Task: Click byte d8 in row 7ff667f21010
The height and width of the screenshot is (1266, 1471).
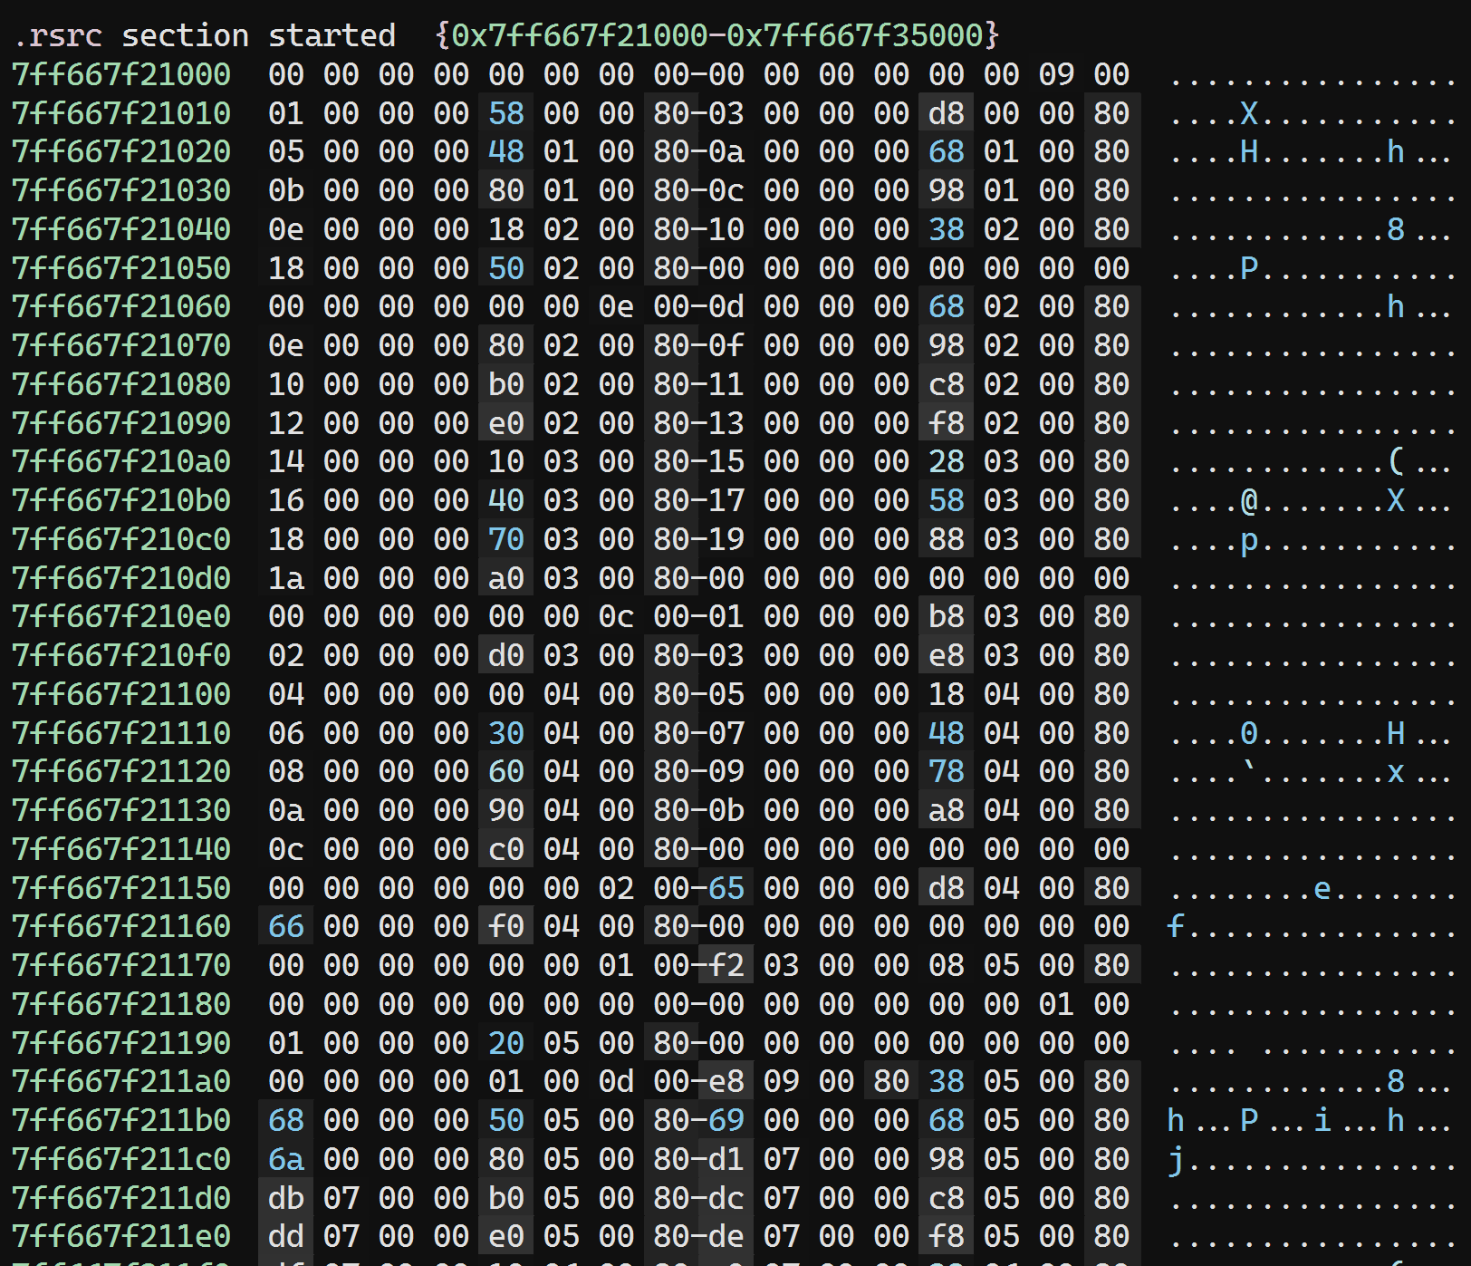Action: coord(947,113)
